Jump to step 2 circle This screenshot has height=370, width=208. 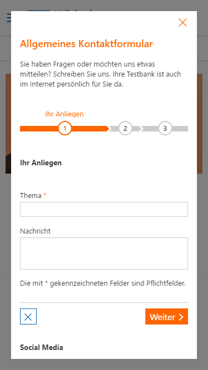coord(125,128)
